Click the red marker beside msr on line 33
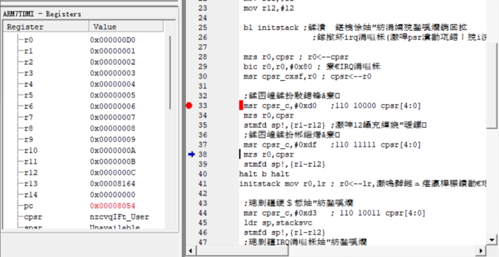The image size is (499, 257). 241,105
